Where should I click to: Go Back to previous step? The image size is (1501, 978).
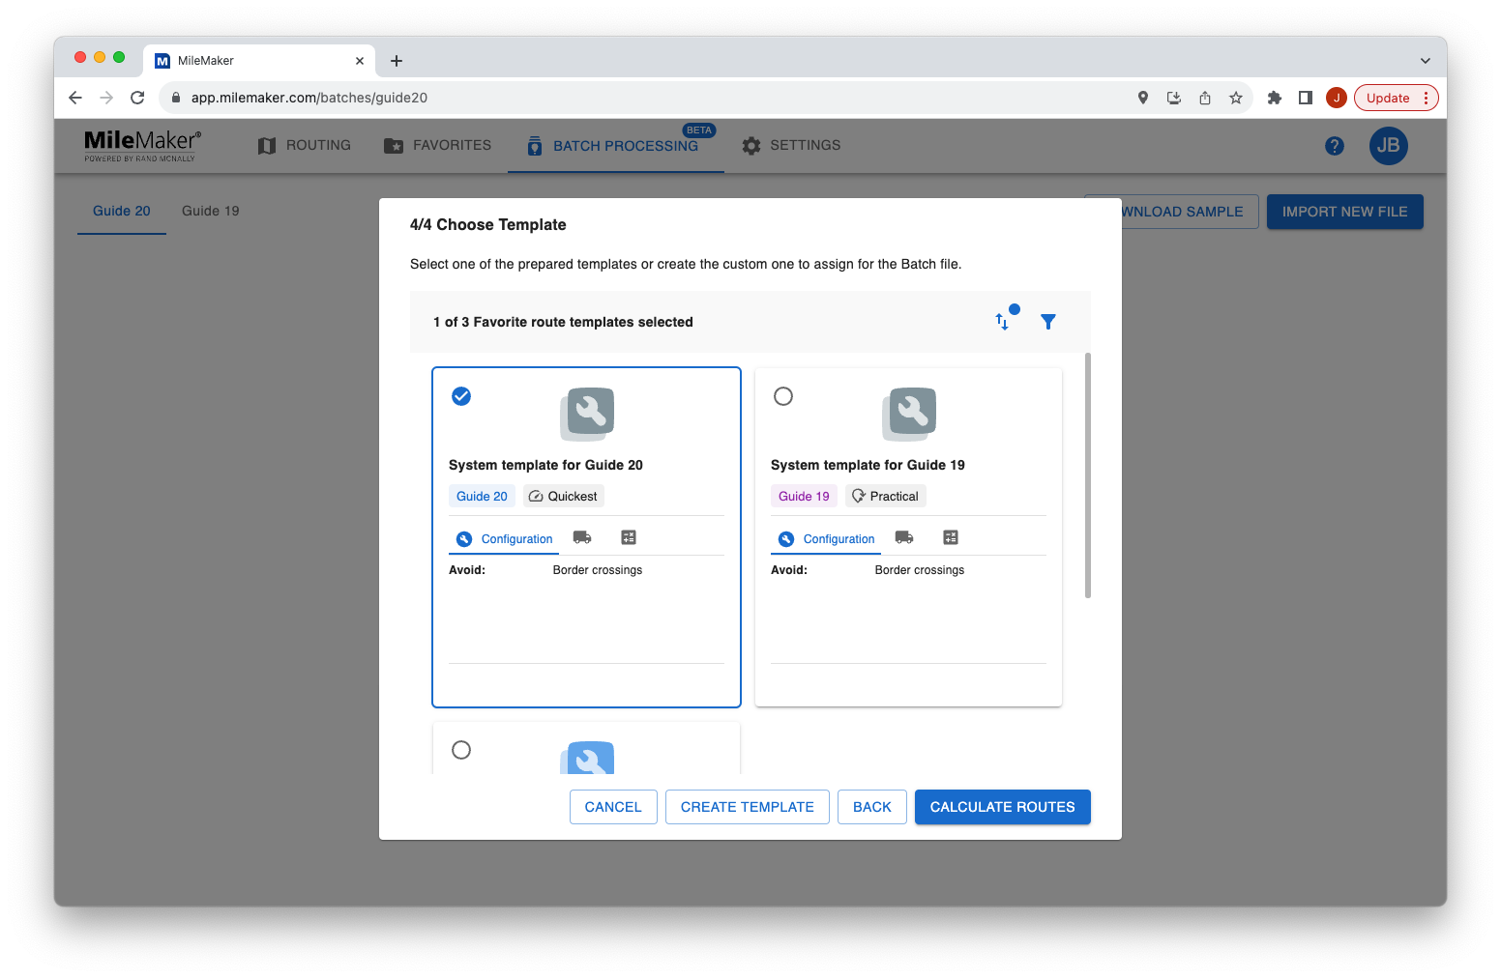872,807
